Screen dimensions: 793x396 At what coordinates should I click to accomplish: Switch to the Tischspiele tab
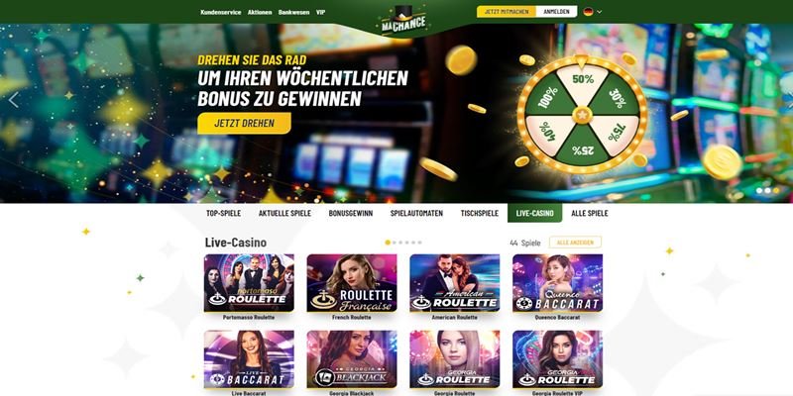pos(480,213)
